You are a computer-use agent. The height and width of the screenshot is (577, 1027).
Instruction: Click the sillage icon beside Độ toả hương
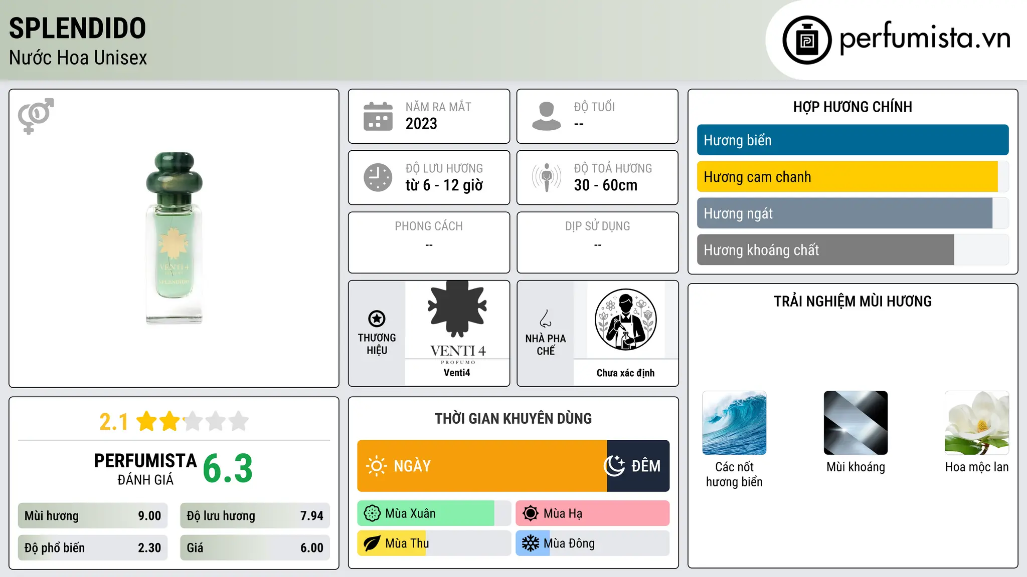(x=547, y=177)
